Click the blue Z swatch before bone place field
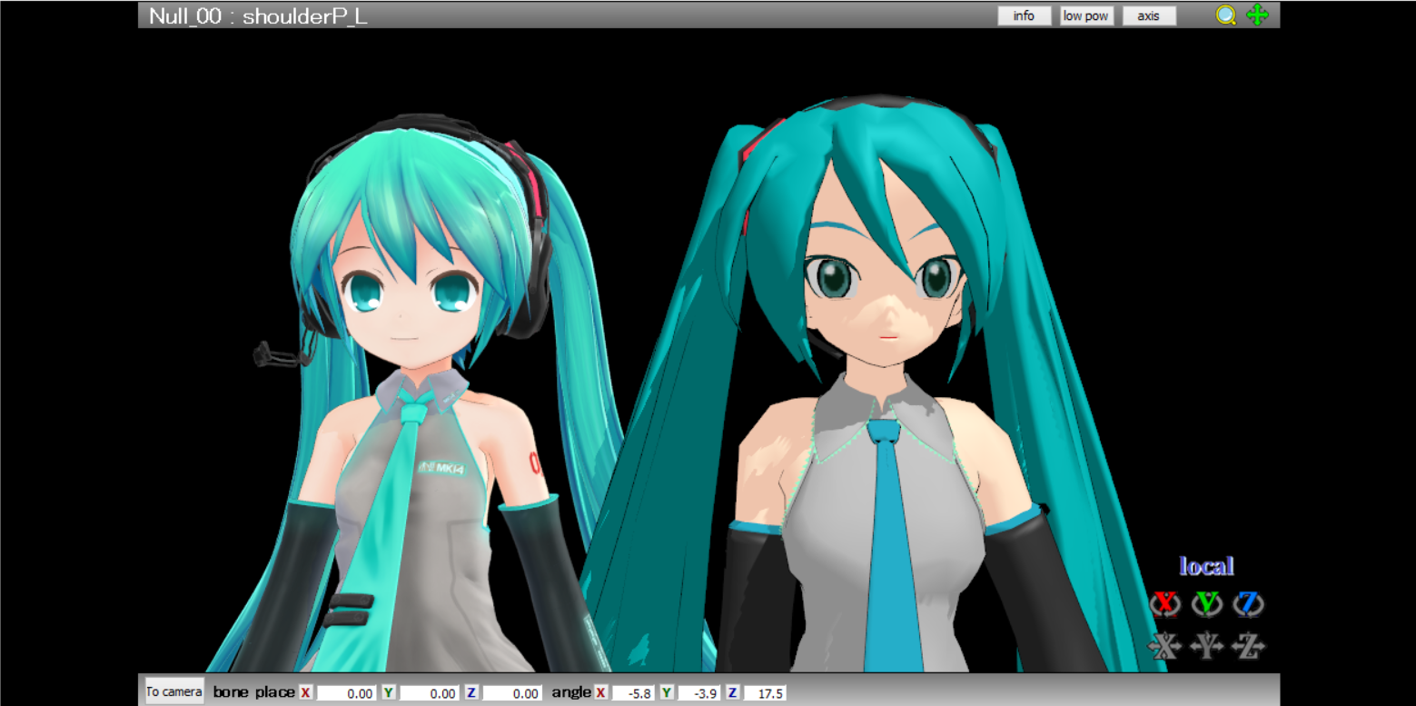 (470, 693)
